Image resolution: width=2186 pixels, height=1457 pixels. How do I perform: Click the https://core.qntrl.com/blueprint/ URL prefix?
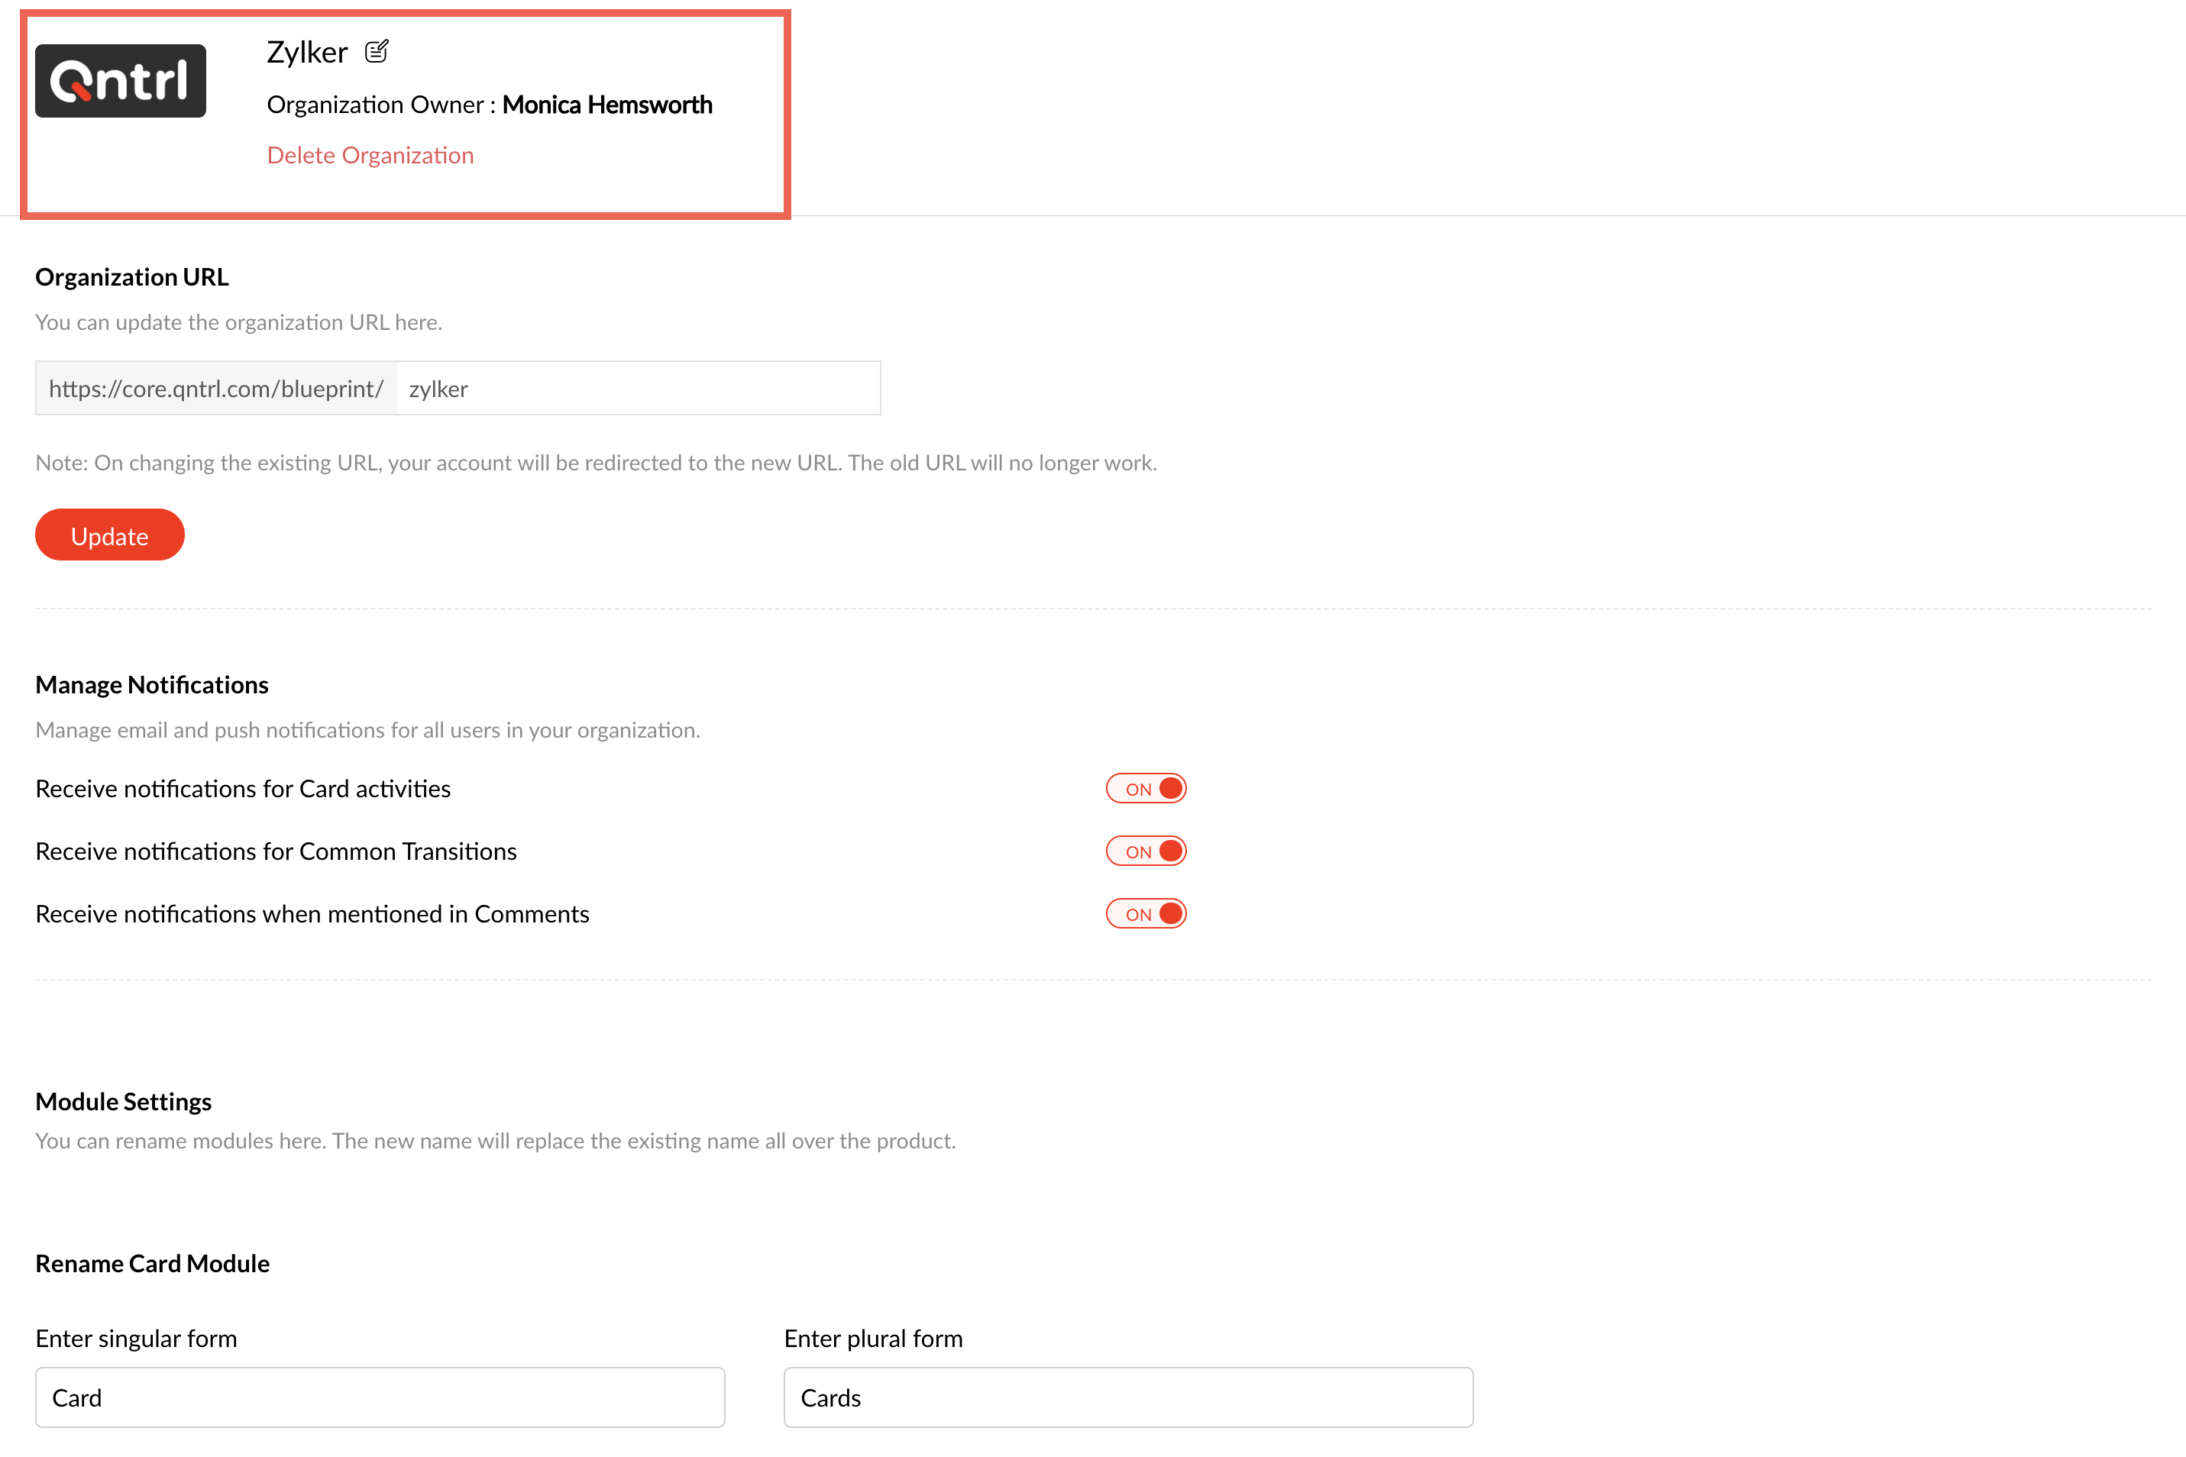point(215,389)
